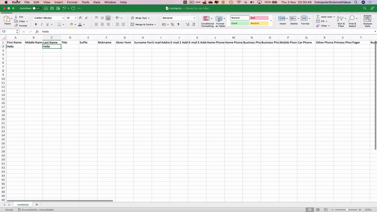Open Conditional Formatting
This screenshot has width=377, height=212.
[x=207, y=21]
